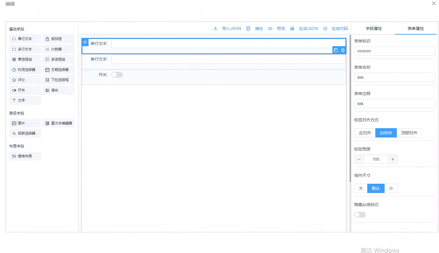Click the 高级字段 section heading

coord(17,113)
